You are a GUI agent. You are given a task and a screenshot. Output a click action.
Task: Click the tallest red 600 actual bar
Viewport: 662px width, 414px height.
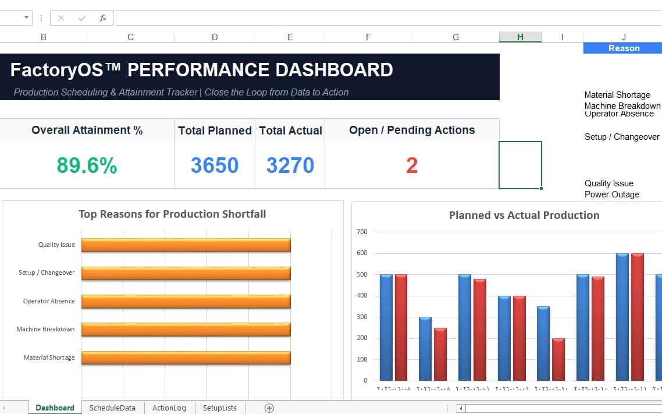[637, 317]
